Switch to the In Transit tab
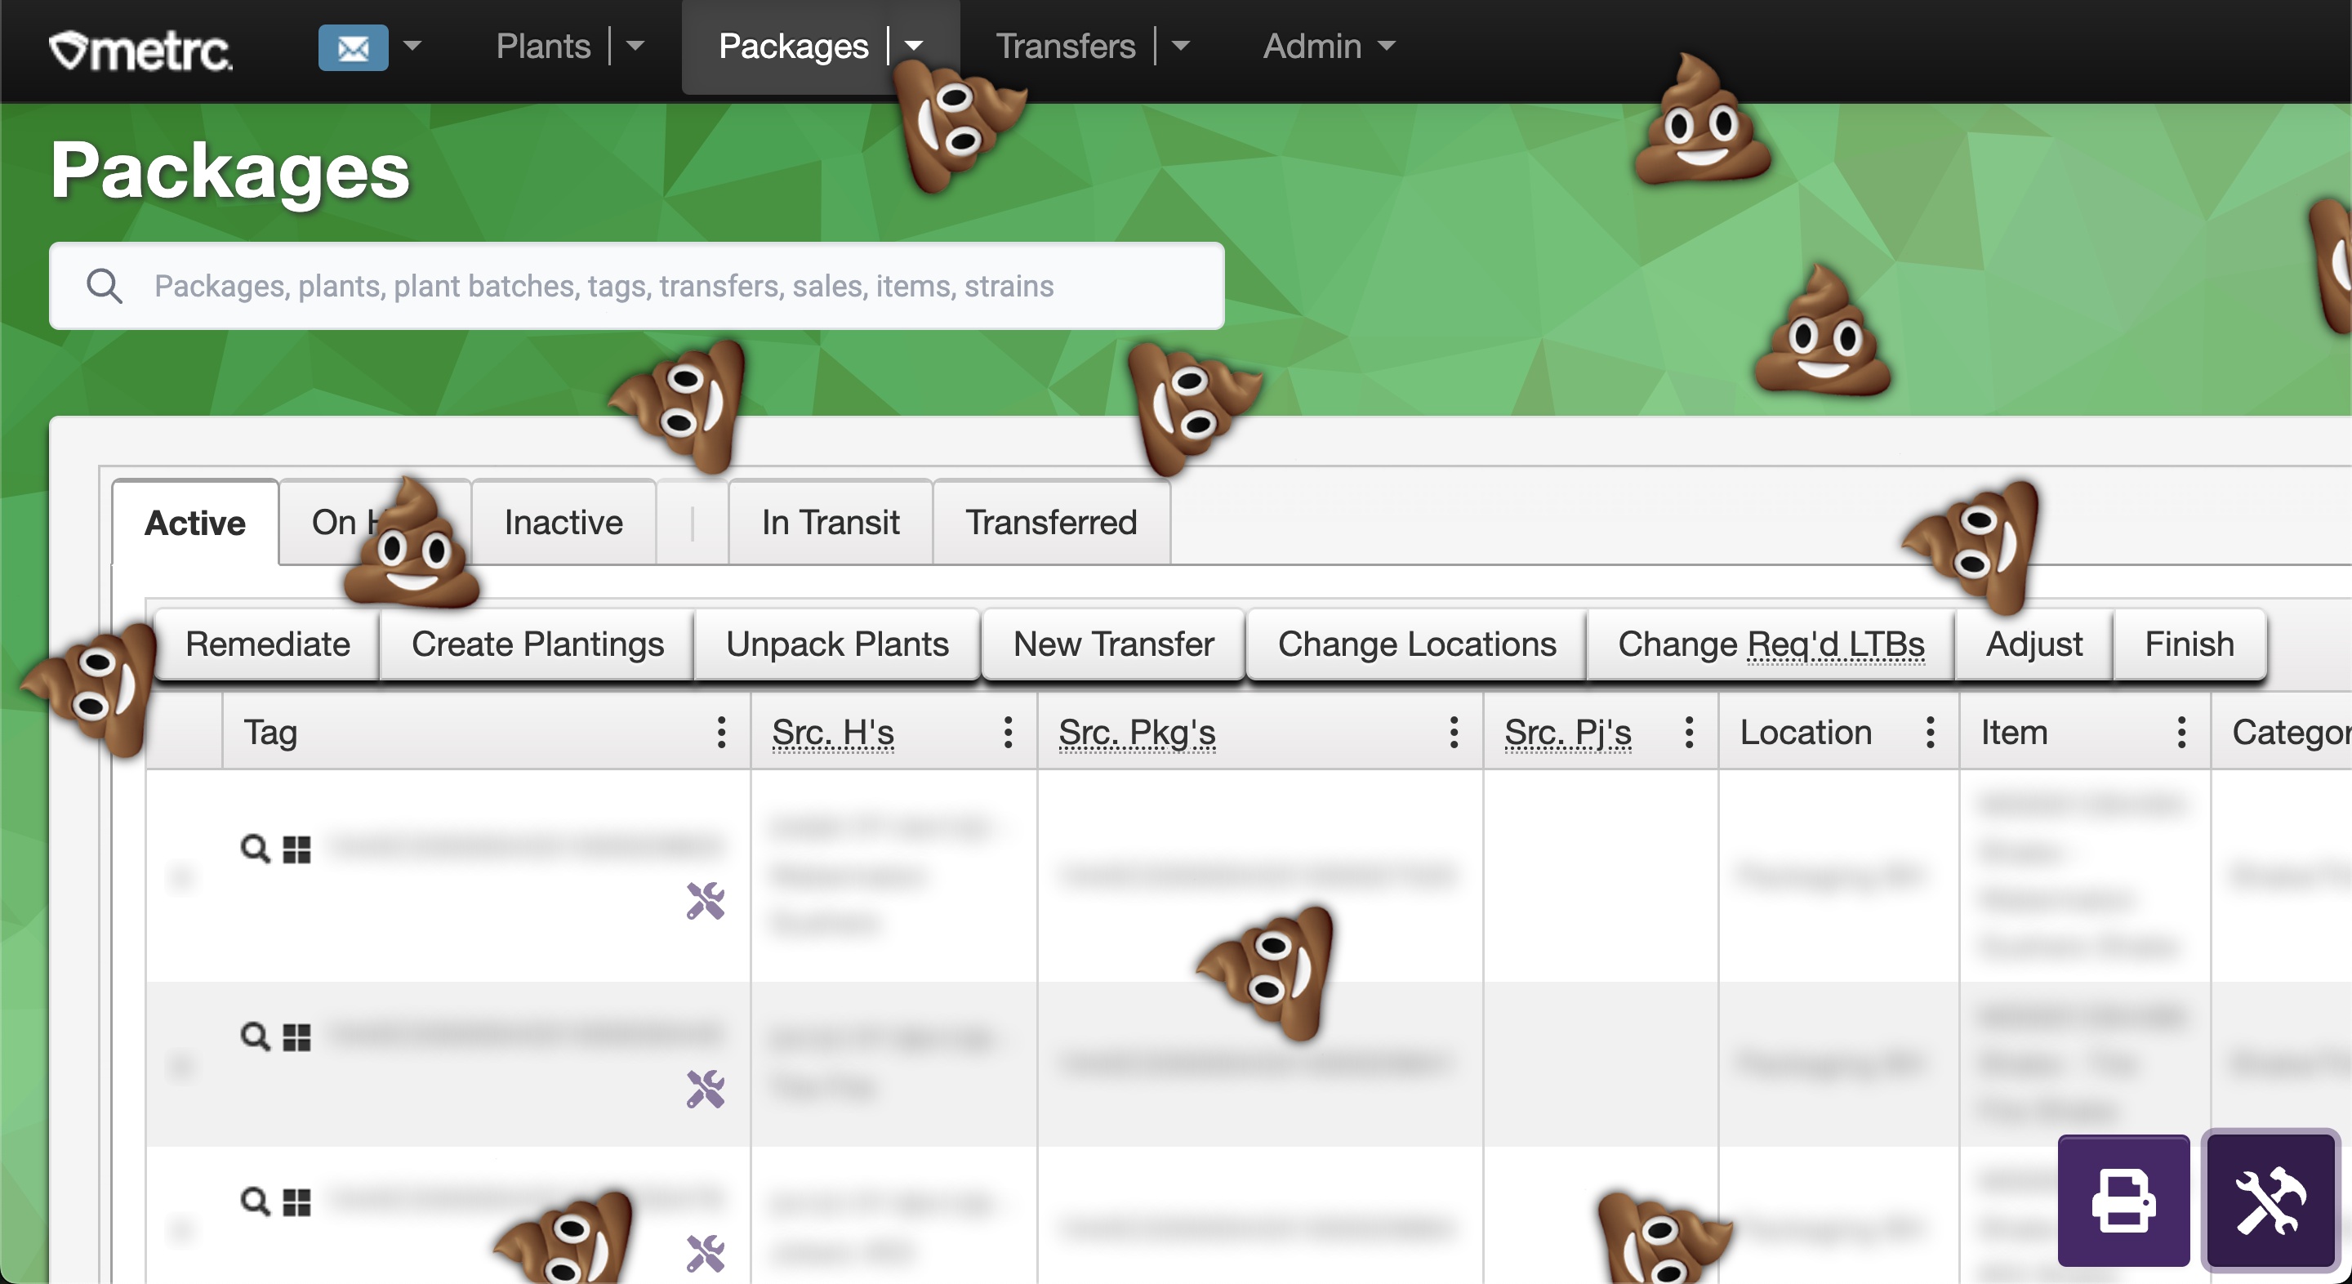Viewport: 2352px width, 1284px height. coord(830,523)
